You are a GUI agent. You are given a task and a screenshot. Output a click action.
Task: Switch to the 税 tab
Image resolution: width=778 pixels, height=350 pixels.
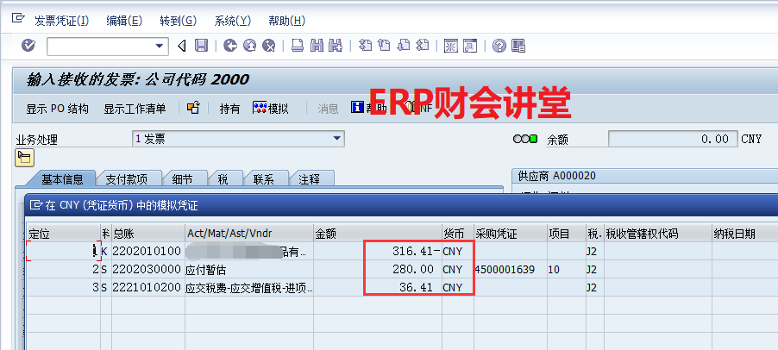tap(223, 179)
